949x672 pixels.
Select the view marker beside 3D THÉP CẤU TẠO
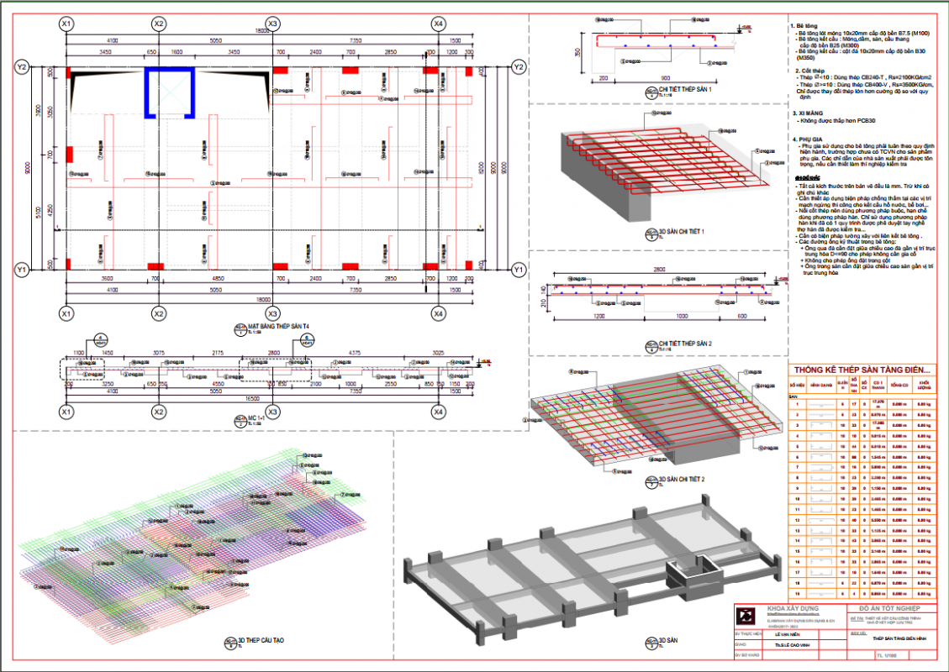click(x=229, y=645)
